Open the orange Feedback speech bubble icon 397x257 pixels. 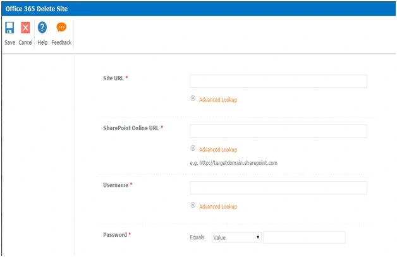coord(61,27)
